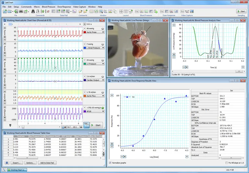Screen dimensions: 249x173
Task: Click the print icon in the File toolbar
Action: coord(21,11)
